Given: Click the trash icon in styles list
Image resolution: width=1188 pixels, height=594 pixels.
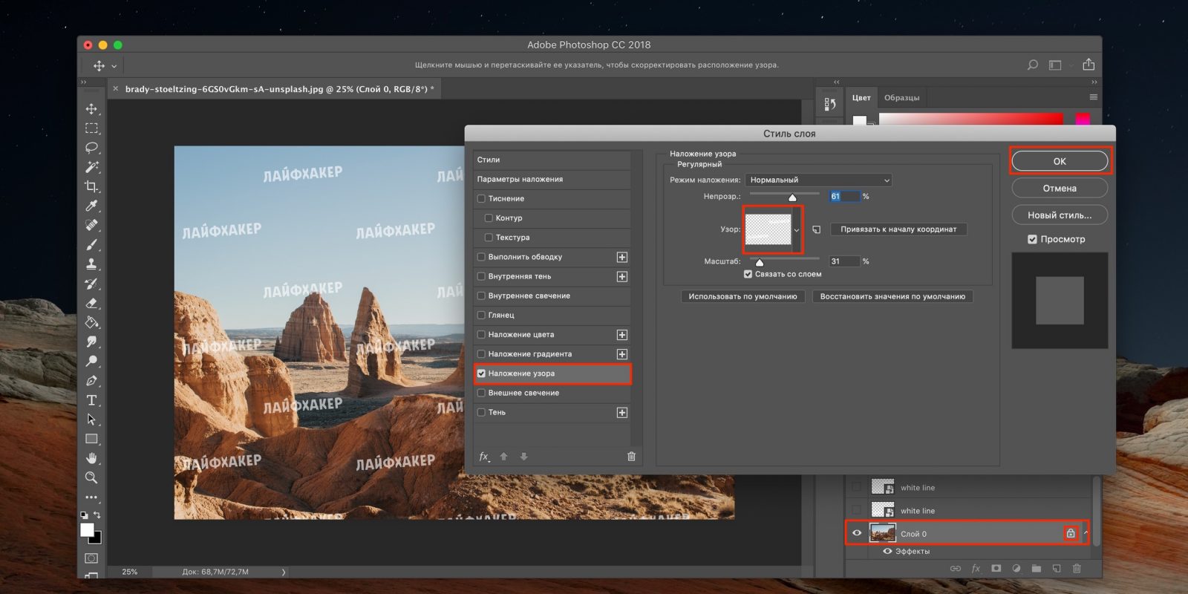Looking at the screenshot, I should [x=631, y=457].
